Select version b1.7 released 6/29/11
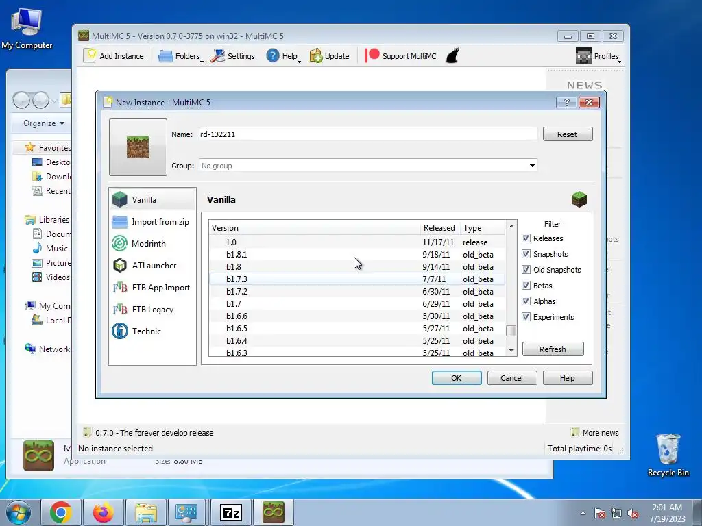702x526 pixels. pos(357,303)
